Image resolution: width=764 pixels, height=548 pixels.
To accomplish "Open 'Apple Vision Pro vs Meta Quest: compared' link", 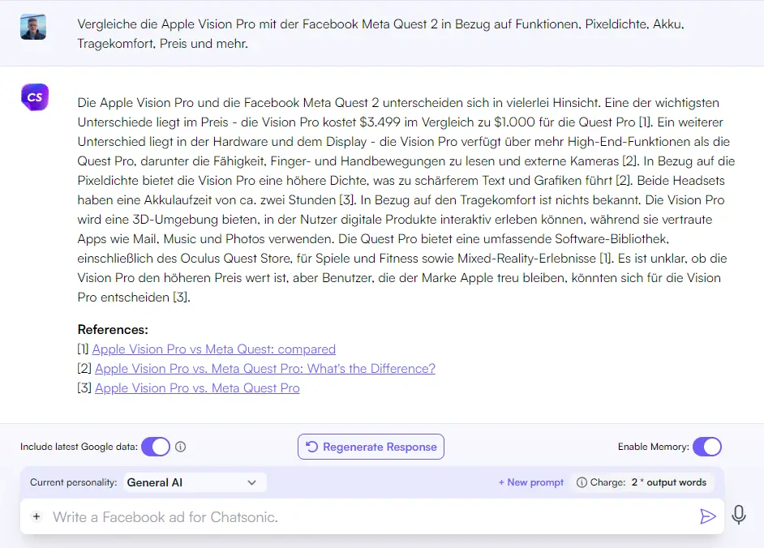I will [214, 349].
